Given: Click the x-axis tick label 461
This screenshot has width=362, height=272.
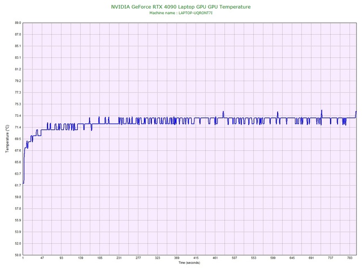Looking at the screenshot, I should point(215,258).
